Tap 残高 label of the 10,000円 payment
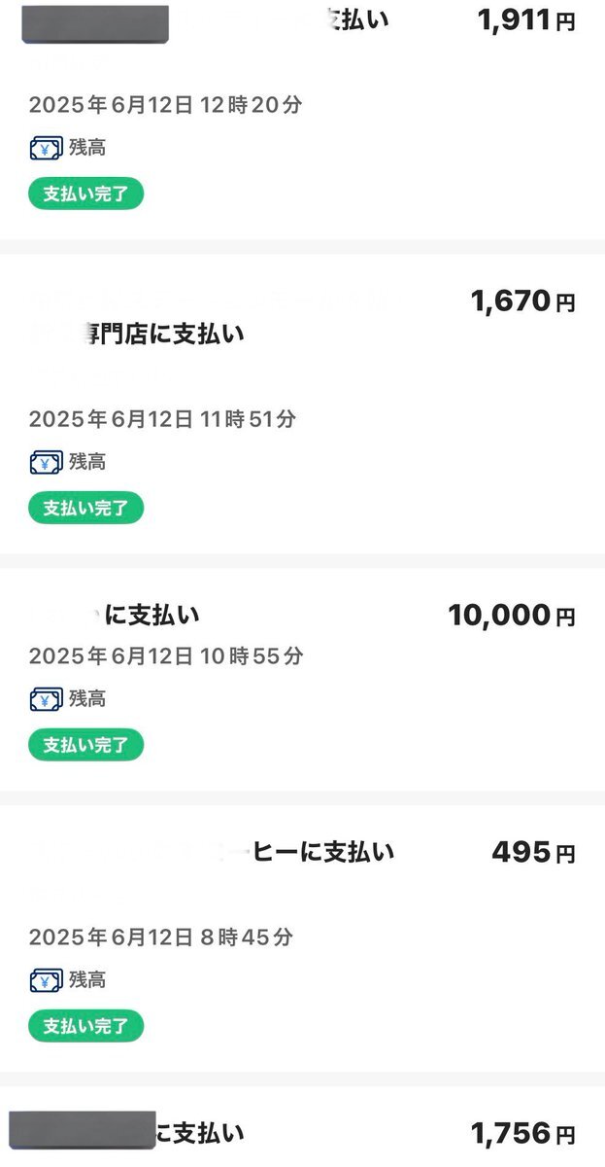Image resolution: width=605 pixels, height=1167 pixels. click(x=87, y=699)
